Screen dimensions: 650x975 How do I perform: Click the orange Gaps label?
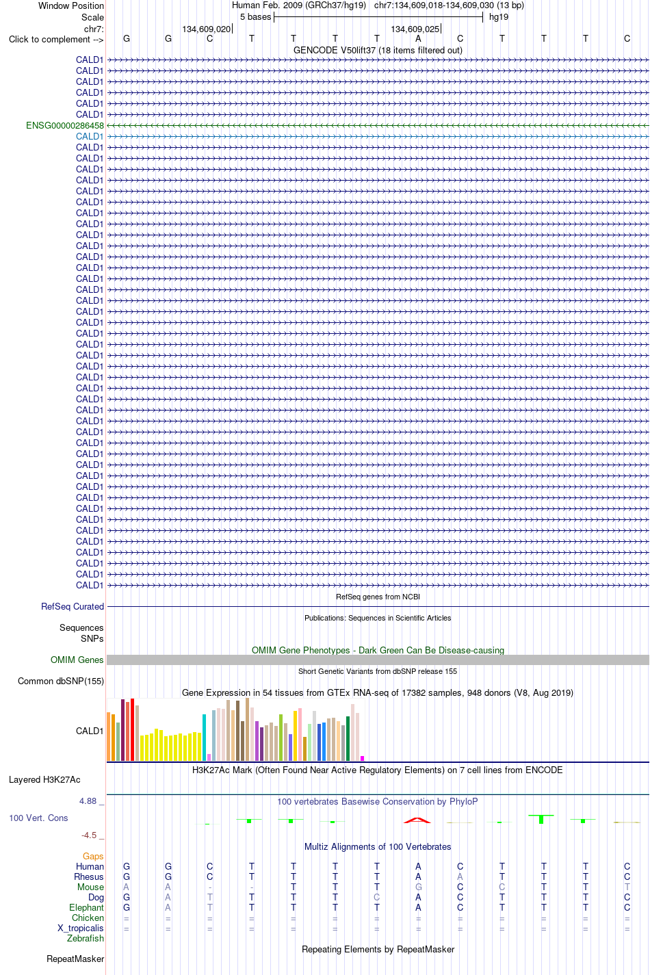coord(93,856)
